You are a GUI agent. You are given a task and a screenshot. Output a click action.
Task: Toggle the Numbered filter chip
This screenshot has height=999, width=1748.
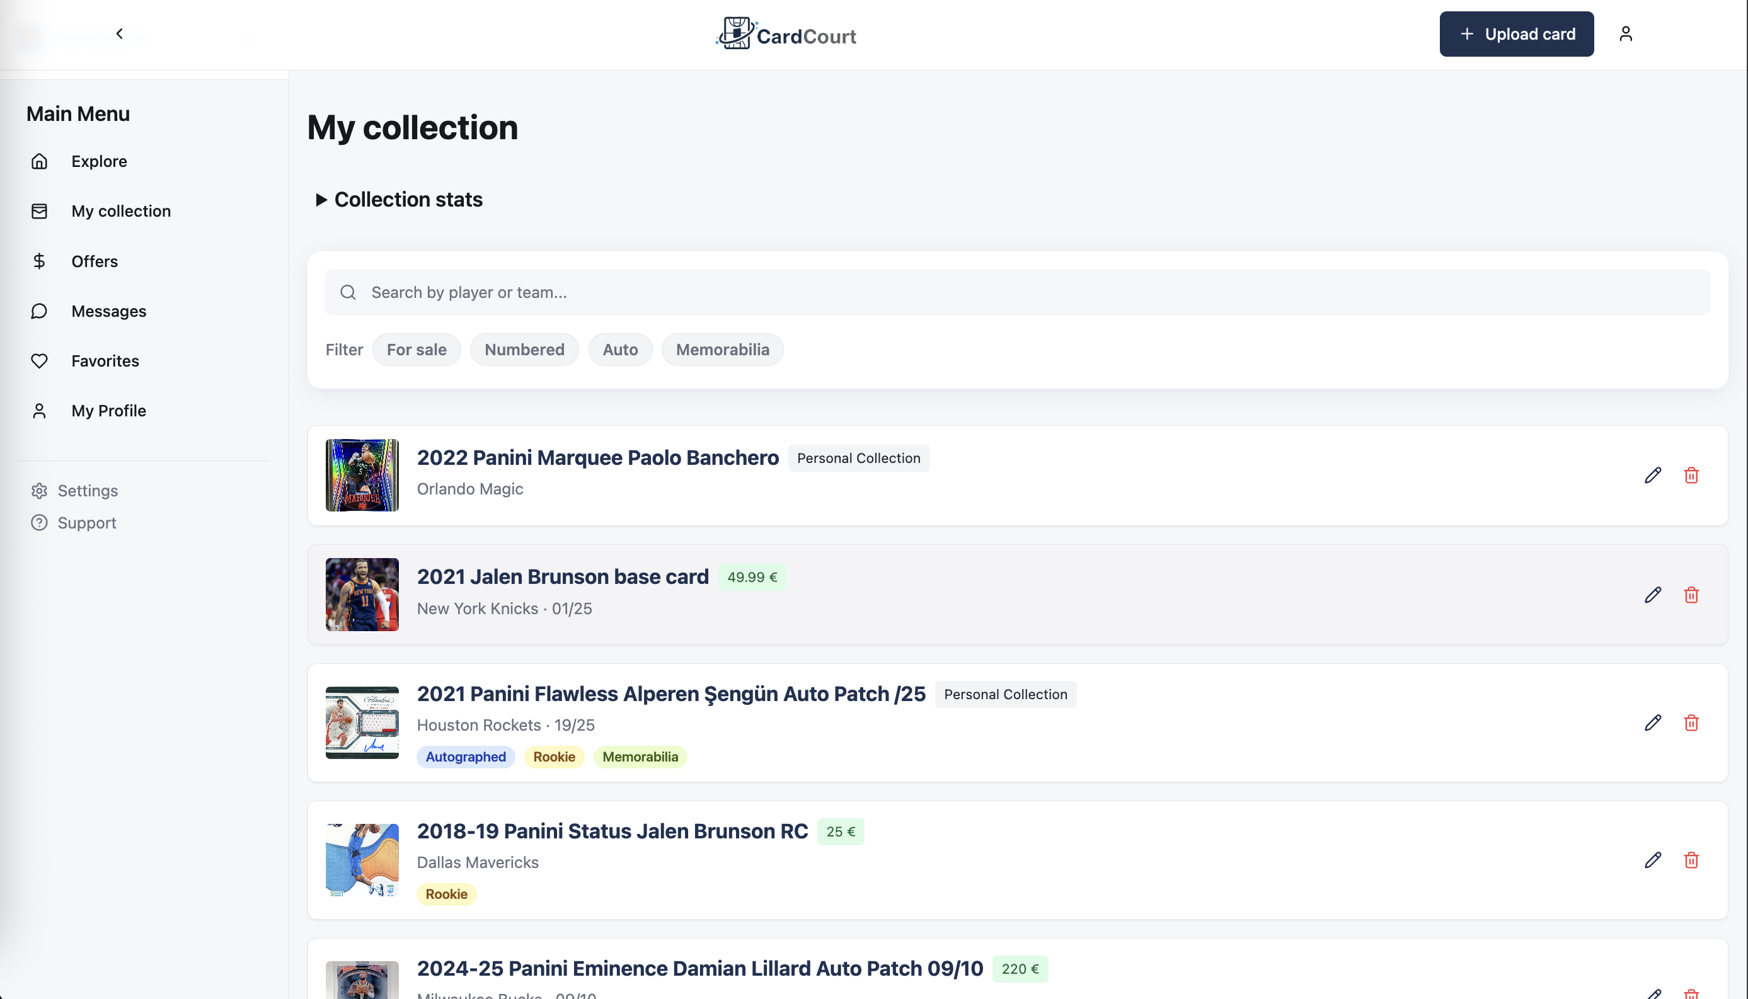point(524,350)
